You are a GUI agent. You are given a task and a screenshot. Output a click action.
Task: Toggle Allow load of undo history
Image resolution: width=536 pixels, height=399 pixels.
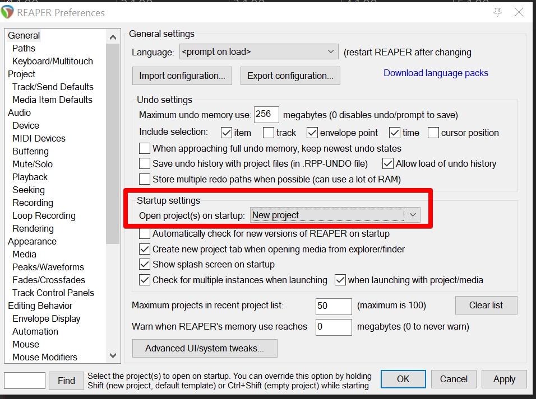[x=387, y=163]
